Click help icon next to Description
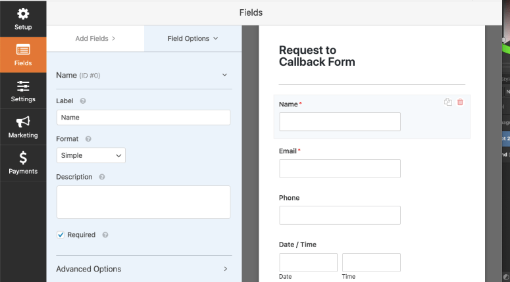 click(x=102, y=177)
